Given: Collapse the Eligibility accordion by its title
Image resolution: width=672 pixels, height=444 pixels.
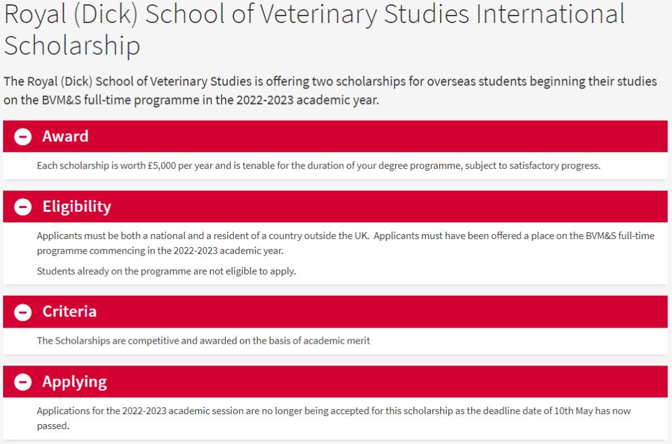Looking at the screenshot, I should pos(77,207).
